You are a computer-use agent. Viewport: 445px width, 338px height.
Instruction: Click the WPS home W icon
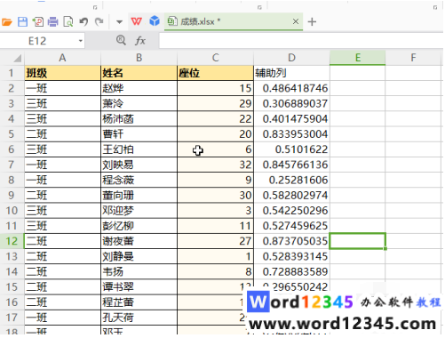tap(137, 21)
